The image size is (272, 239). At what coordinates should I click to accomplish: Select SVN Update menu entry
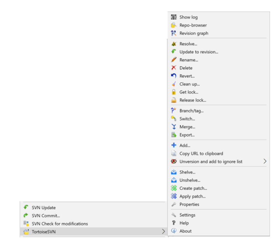[94, 207]
